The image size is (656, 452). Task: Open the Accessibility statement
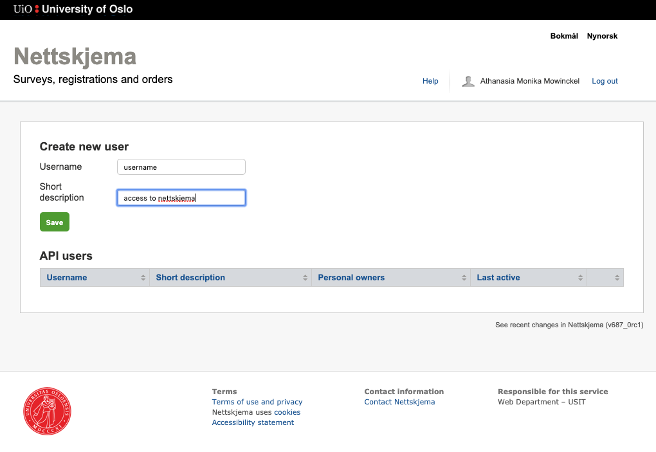pos(253,422)
